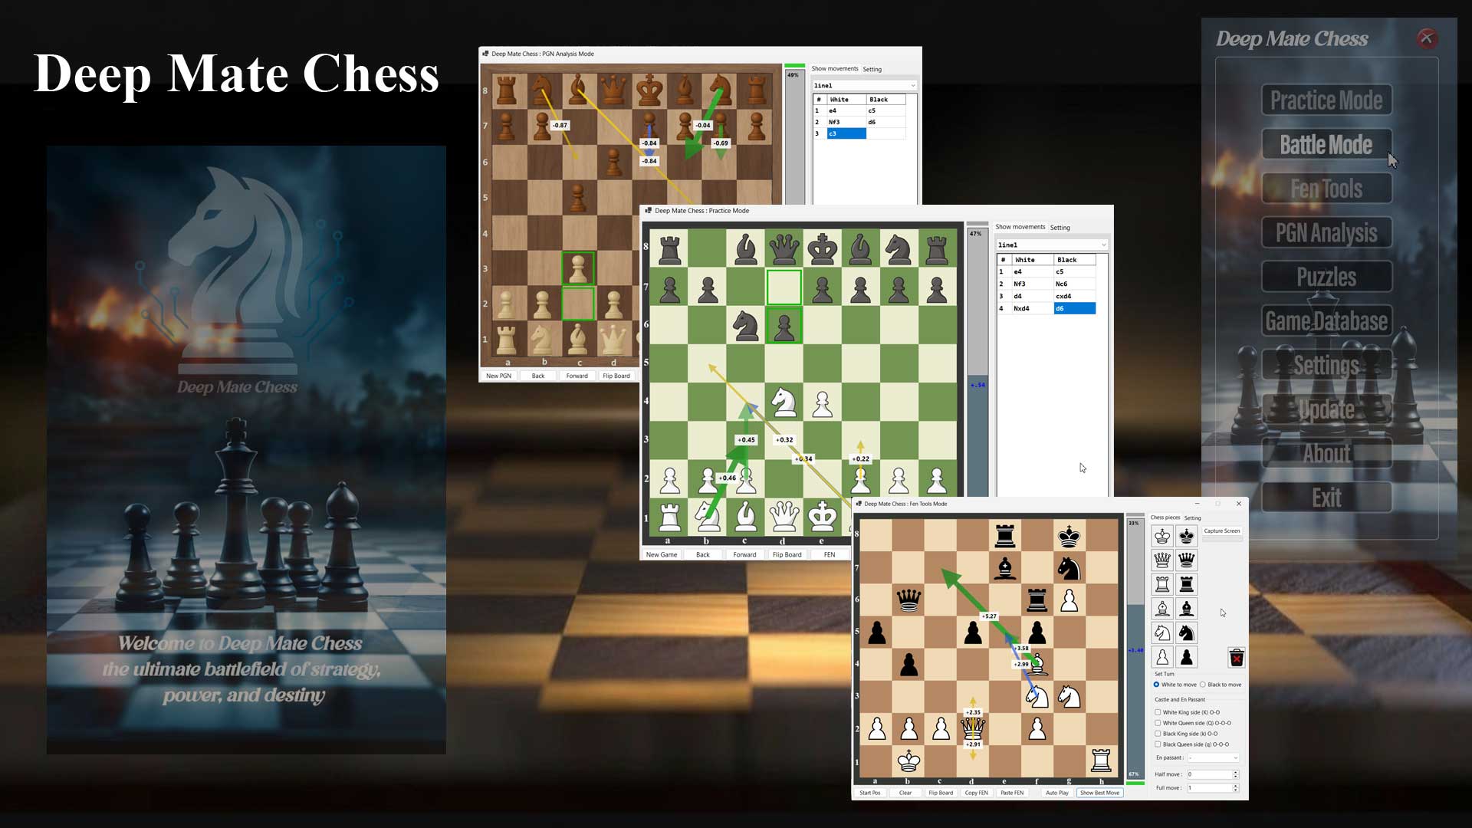Increment the Half move stepper
Screen dimensions: 1472x828
(1235, 772)
